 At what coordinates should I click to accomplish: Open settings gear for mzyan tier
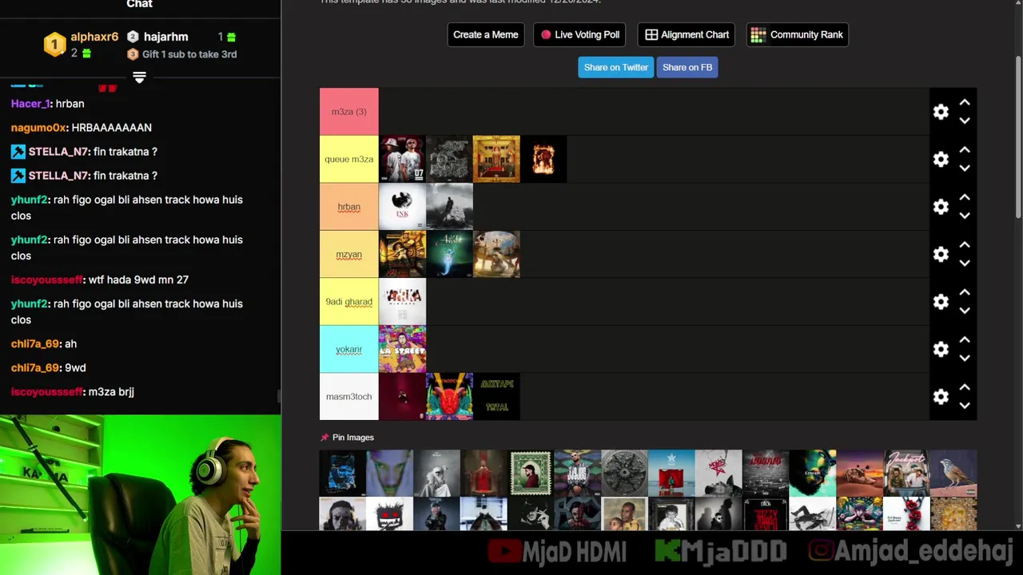[941, 254]
